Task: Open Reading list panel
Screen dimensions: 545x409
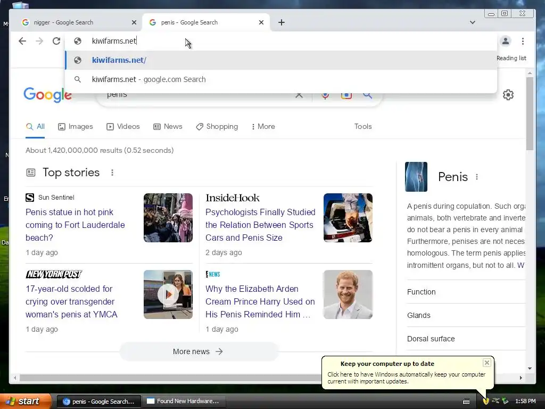Action: pyautogui.click(x=511, y=58)
